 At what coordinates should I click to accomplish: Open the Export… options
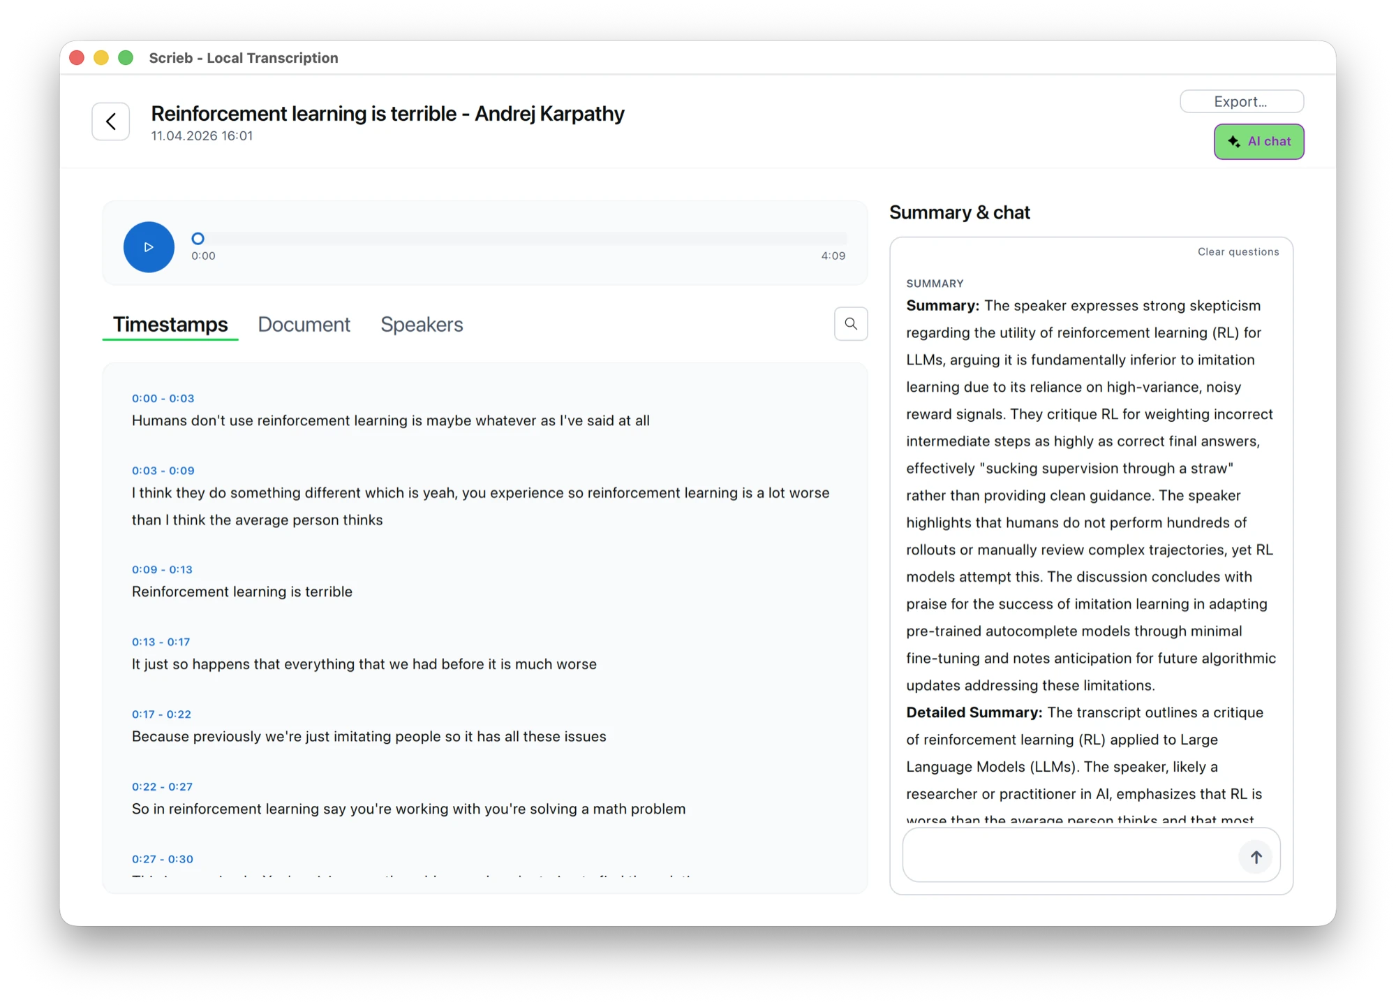(1242, 101)
